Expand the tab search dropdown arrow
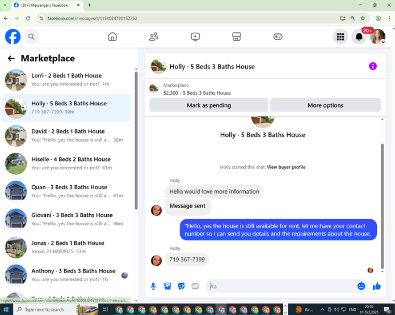The width and height of the screenshot is (395, 315). click(x=5, y=5)
